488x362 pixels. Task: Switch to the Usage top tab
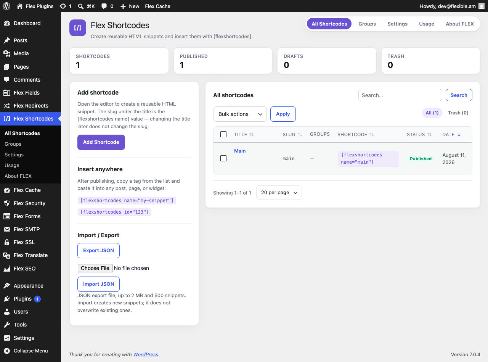[427, 24]
